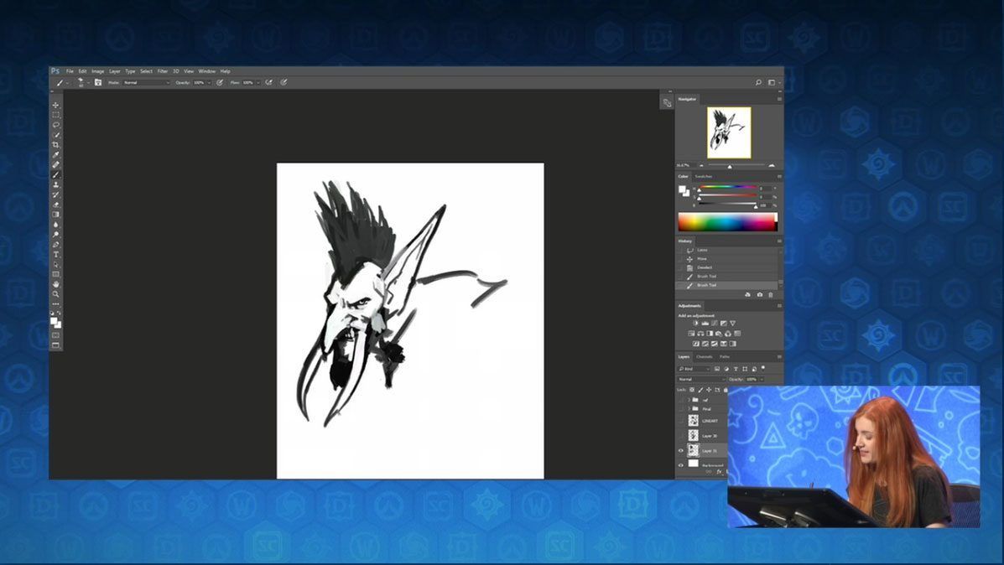Click the Navigator preview thumbnail

point(728,132)
